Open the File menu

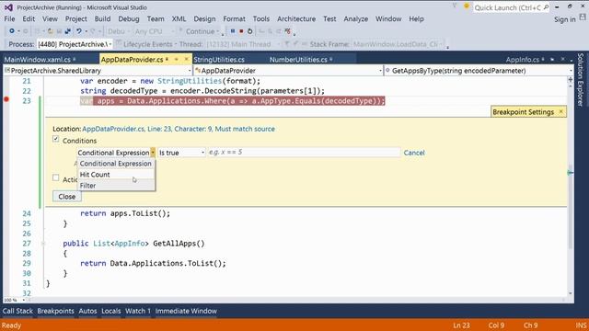[10, 18]
